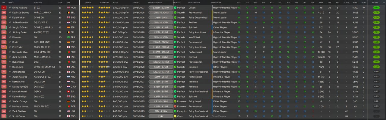Sort by the PAC attribute header
The width and height of the screenshot is (386, 120).
point(239,2)
